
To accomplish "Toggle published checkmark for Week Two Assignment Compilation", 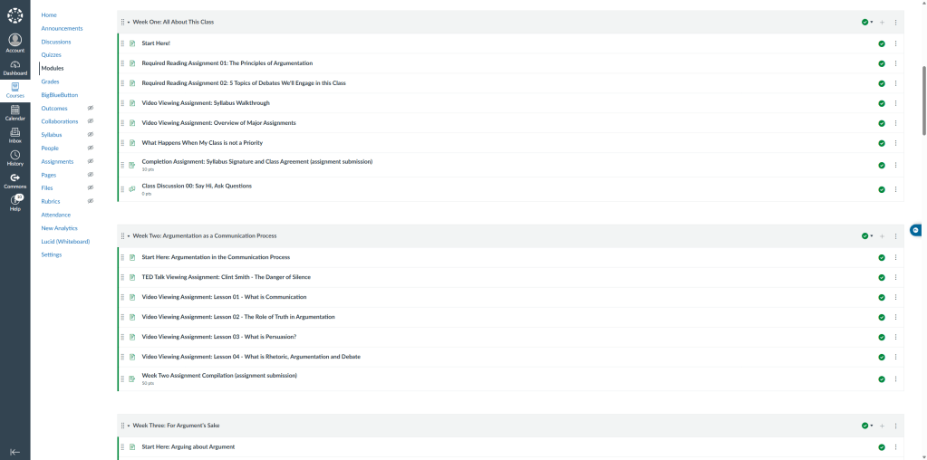I will click(882, 379).
